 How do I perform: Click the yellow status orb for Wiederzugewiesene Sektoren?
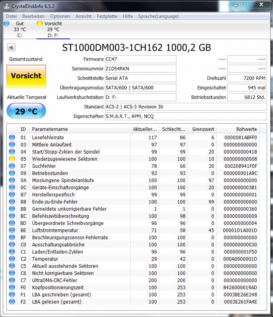12,159
